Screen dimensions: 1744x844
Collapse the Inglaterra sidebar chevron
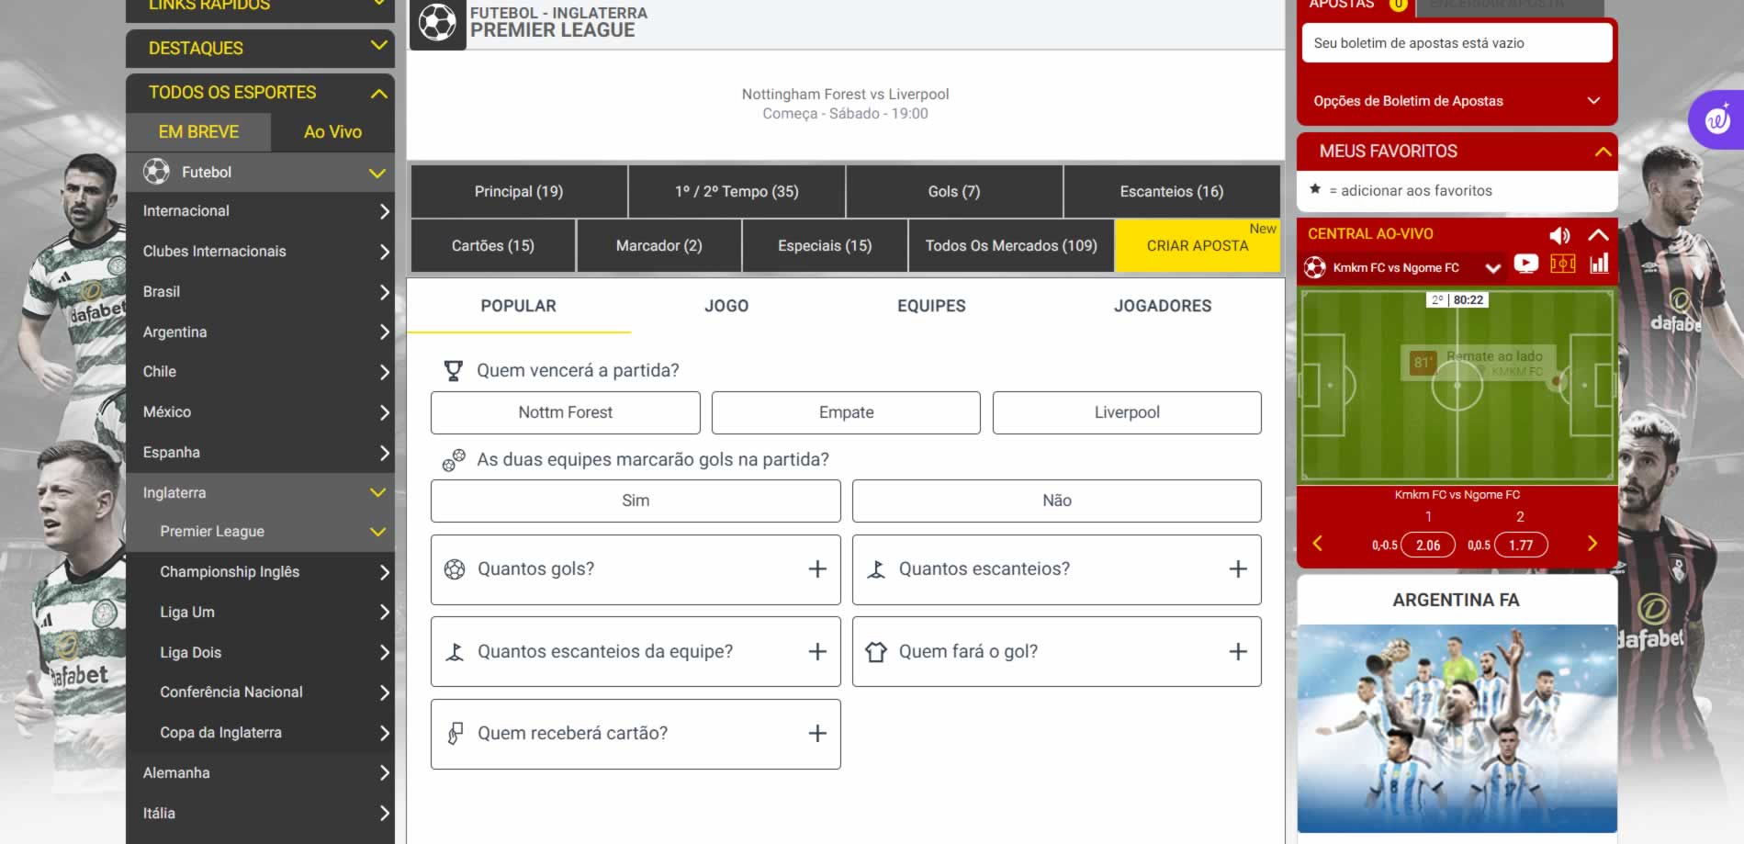coord(377,492)
